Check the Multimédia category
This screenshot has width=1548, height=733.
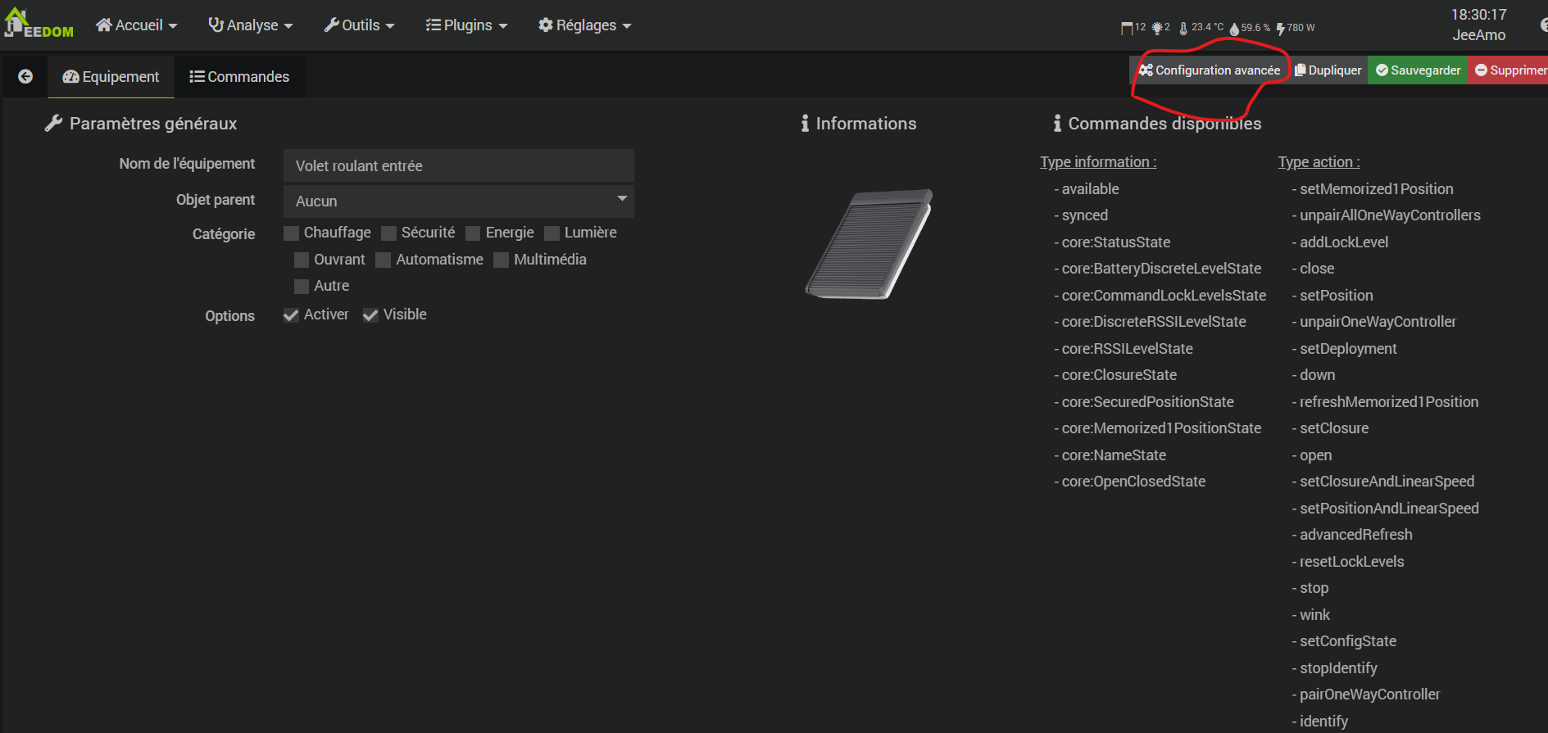click(501, 260)
